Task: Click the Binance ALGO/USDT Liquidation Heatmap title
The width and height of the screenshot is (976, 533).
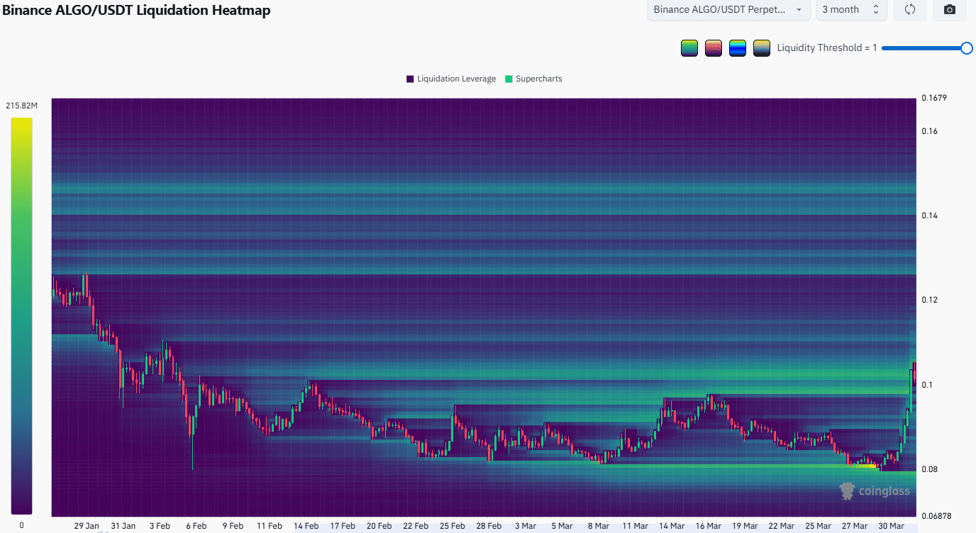Action: coord(136,11)
